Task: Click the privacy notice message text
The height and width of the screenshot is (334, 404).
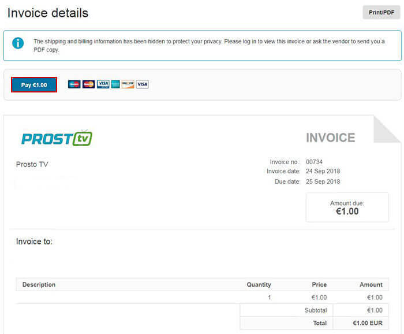Action: [x=209, y=46]
